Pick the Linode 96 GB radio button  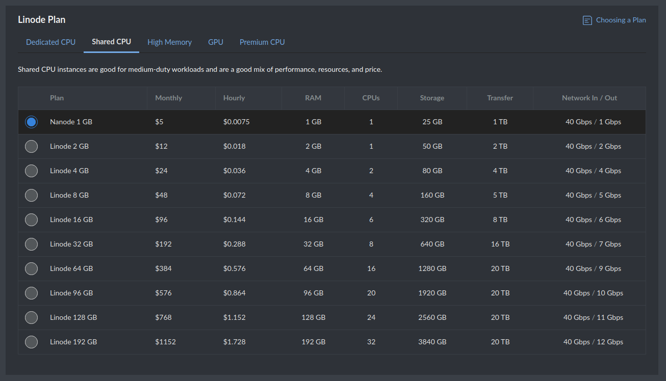(x=31, y=293)
